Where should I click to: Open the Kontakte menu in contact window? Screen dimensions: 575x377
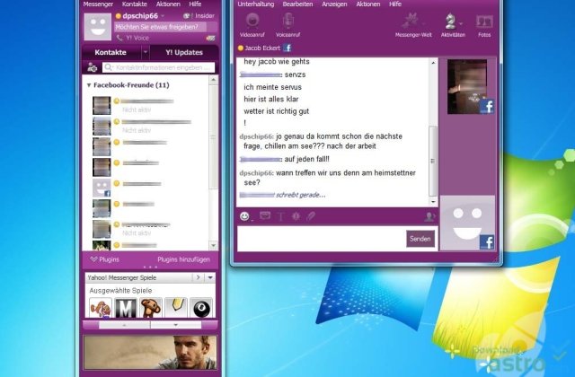pos(135,4)
